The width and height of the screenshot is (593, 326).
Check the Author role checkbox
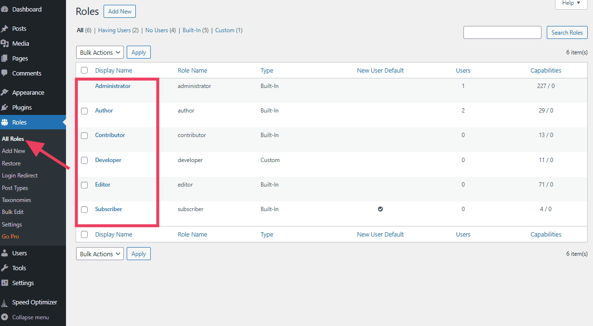84,111
